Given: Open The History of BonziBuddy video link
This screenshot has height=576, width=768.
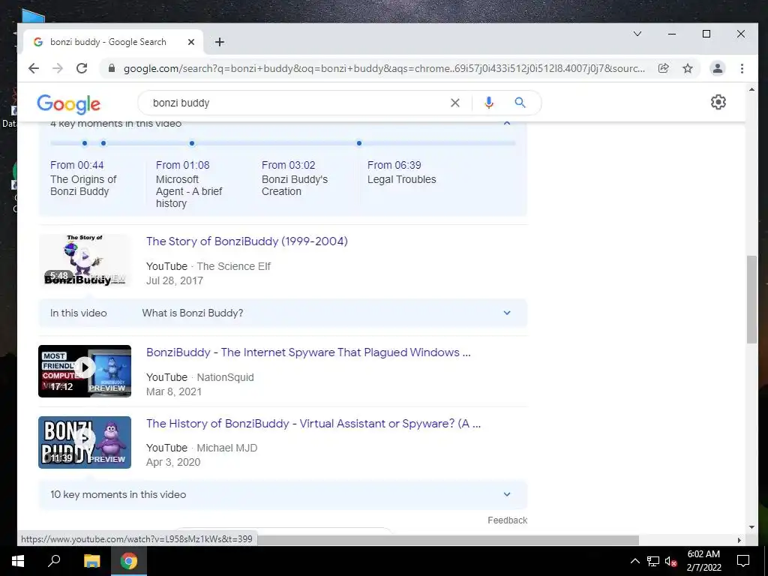Looking at the screenshot, I should [x=313, y=423].
